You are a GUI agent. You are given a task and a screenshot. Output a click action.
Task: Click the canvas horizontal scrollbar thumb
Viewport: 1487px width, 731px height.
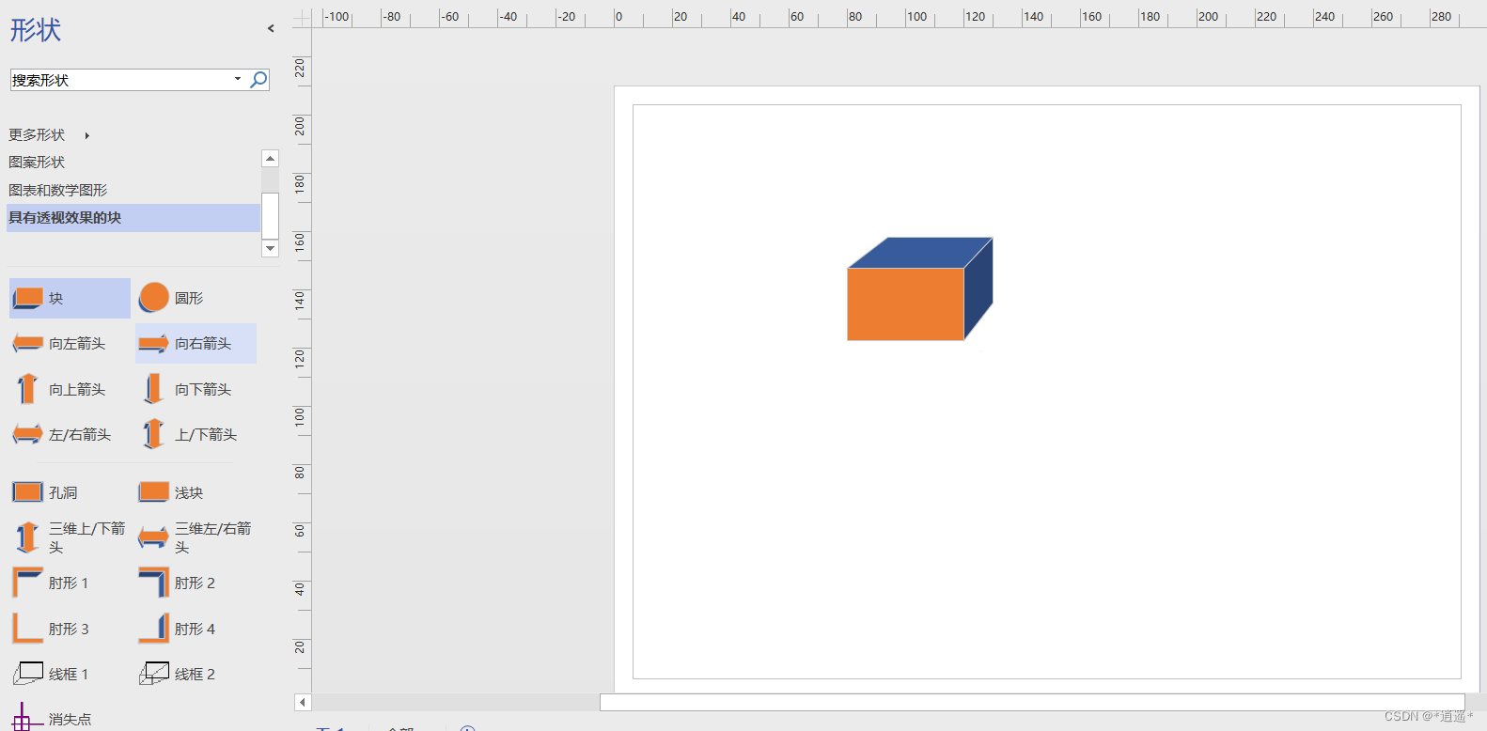[x=1032, y=702]
